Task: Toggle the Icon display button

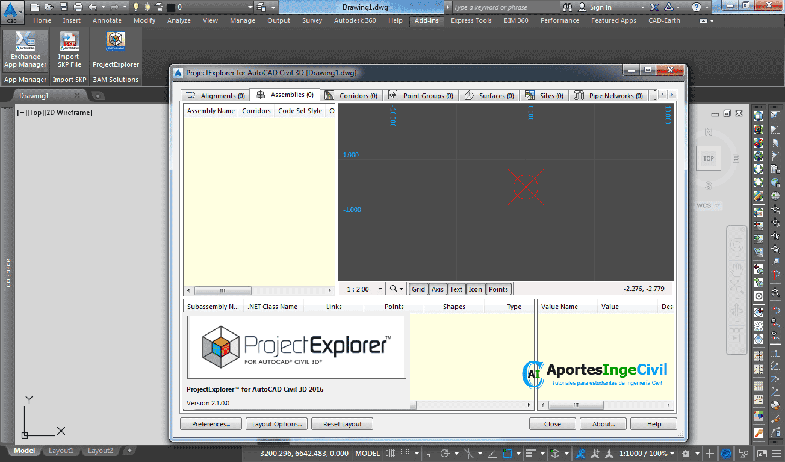Action: [x=476, y=289]
